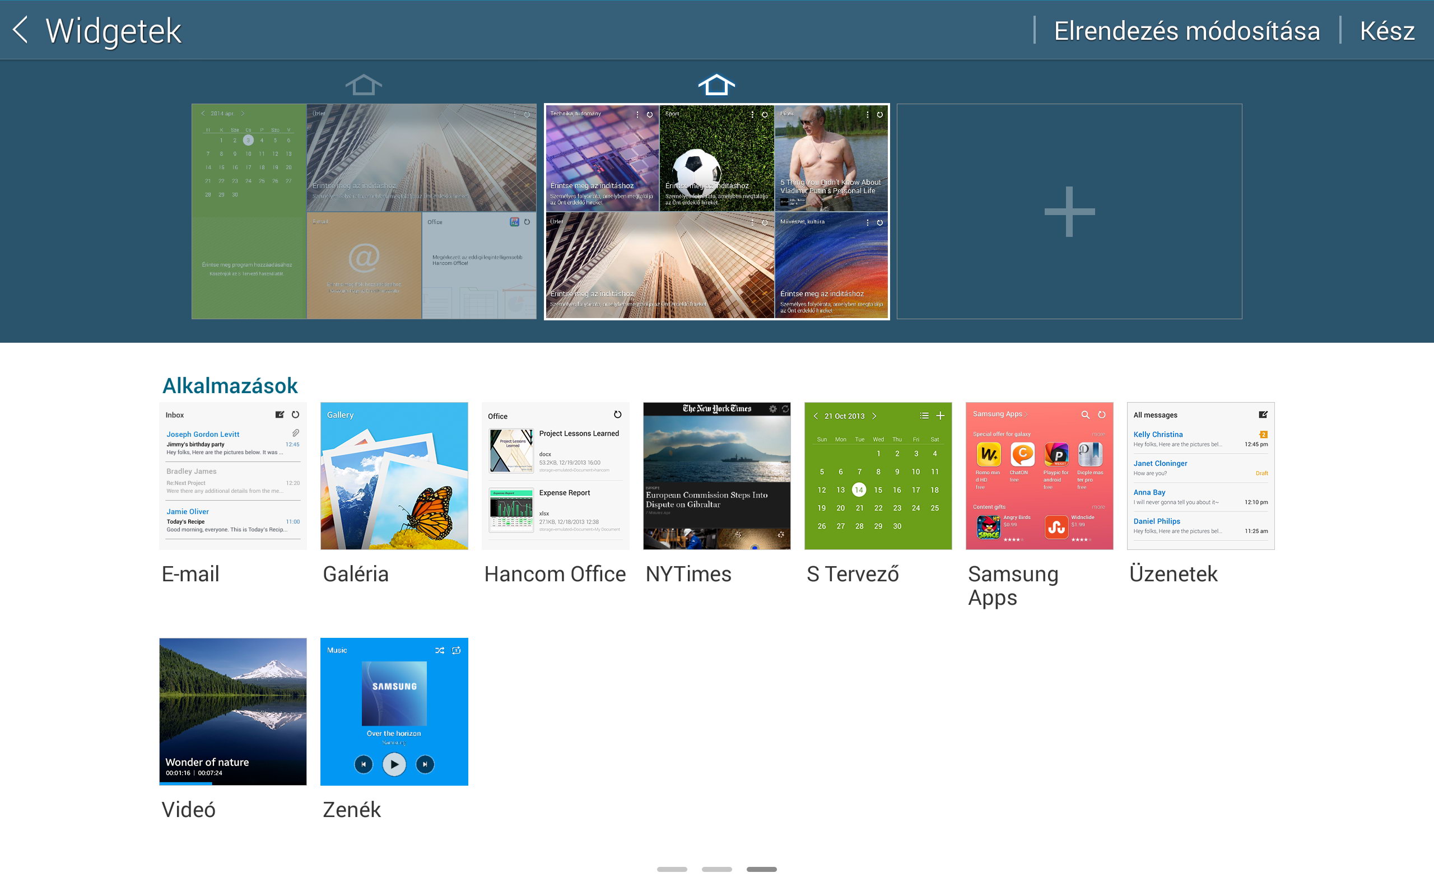Open the Bradley James Re:Next Project email
The image size is (1434, 896).
coord(233,480)
